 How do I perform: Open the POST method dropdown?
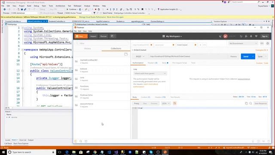[x=140, y=56]
